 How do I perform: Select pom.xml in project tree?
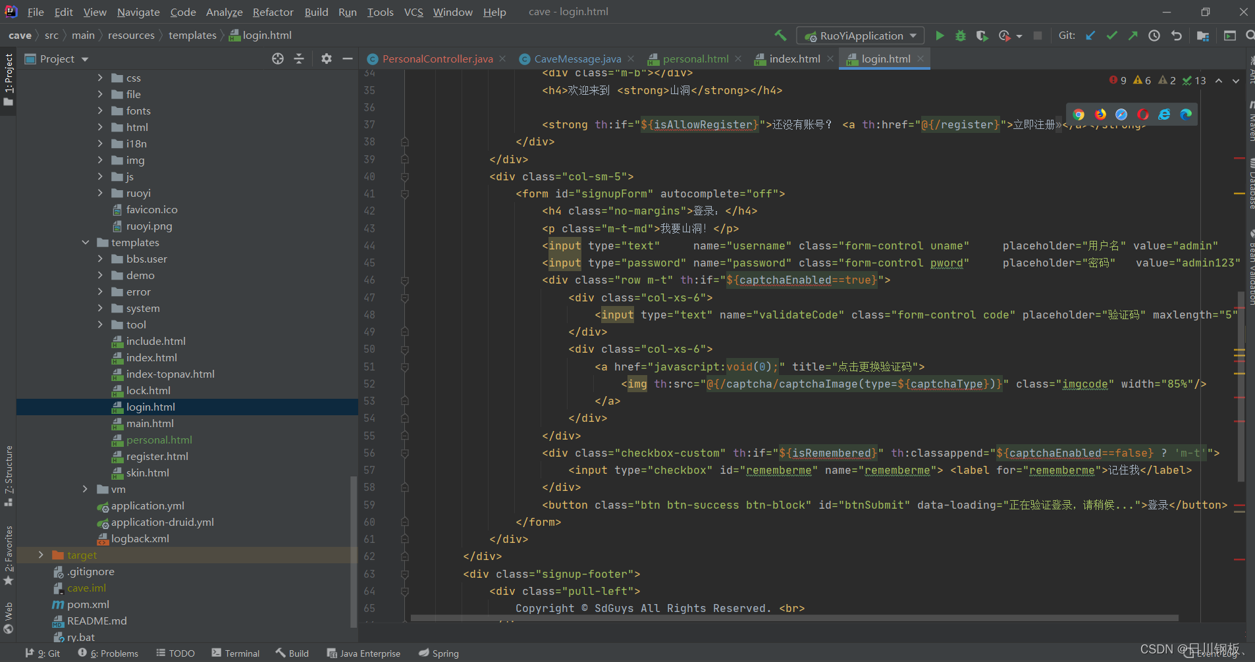click(x=88, y=604)
